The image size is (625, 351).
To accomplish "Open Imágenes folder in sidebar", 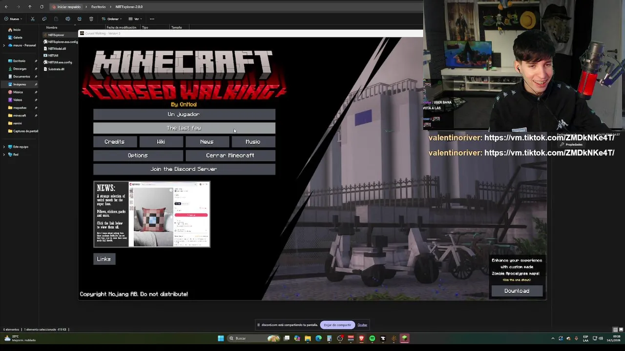I will coord(20,84).
